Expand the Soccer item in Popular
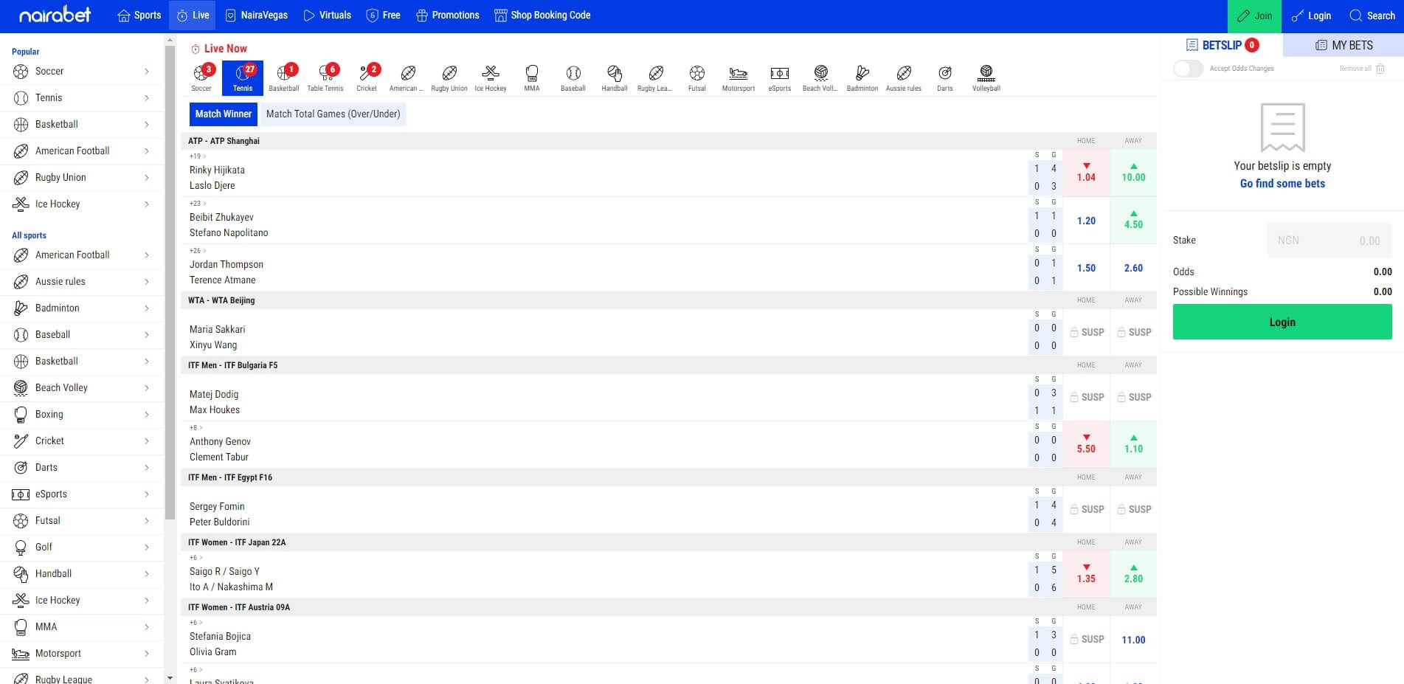Viewport: 1404px width, 684px height. click(x=81, y=72)
